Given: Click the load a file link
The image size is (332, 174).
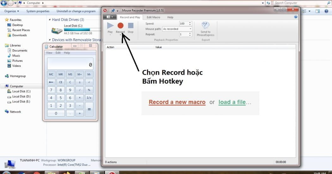Looking at the screenshot, I should [232, 102].
